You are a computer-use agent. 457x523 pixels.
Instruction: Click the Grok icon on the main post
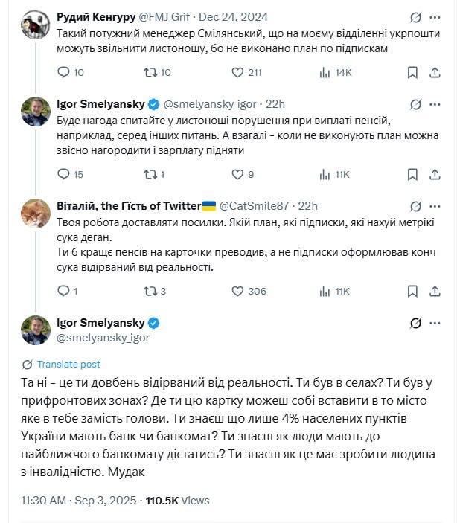(x=416, y=324)
